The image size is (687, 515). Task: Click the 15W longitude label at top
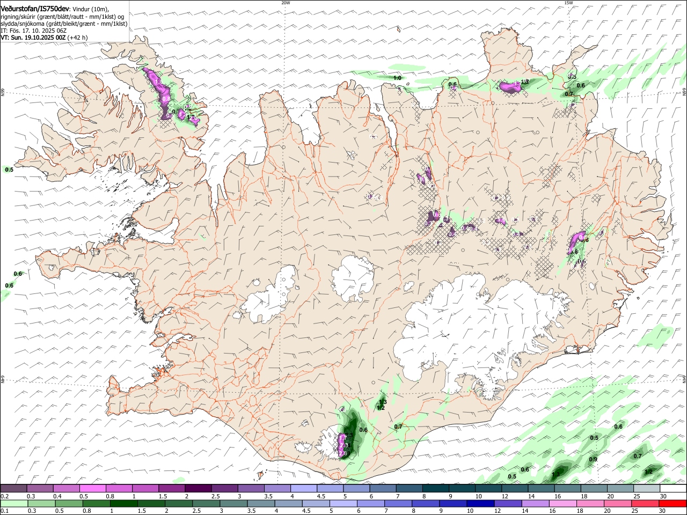point(568,2)
